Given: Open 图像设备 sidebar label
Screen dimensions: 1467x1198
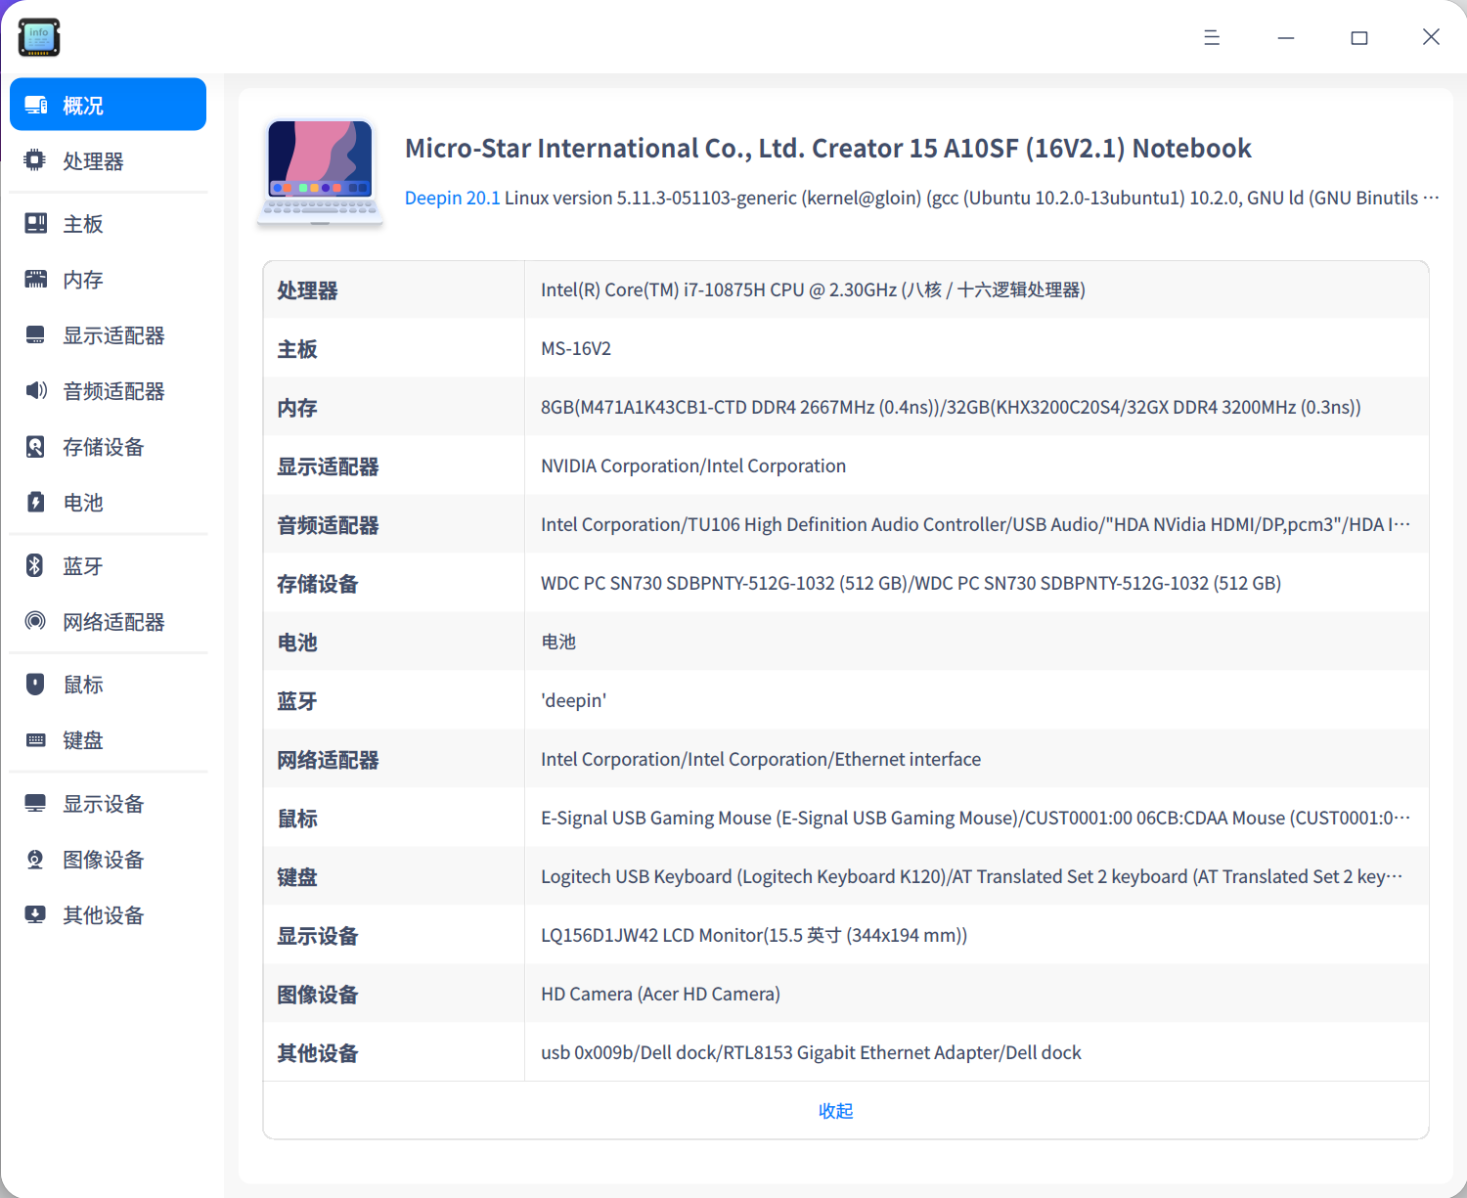Looking at the screenshot, I should (x=104, y=860).
